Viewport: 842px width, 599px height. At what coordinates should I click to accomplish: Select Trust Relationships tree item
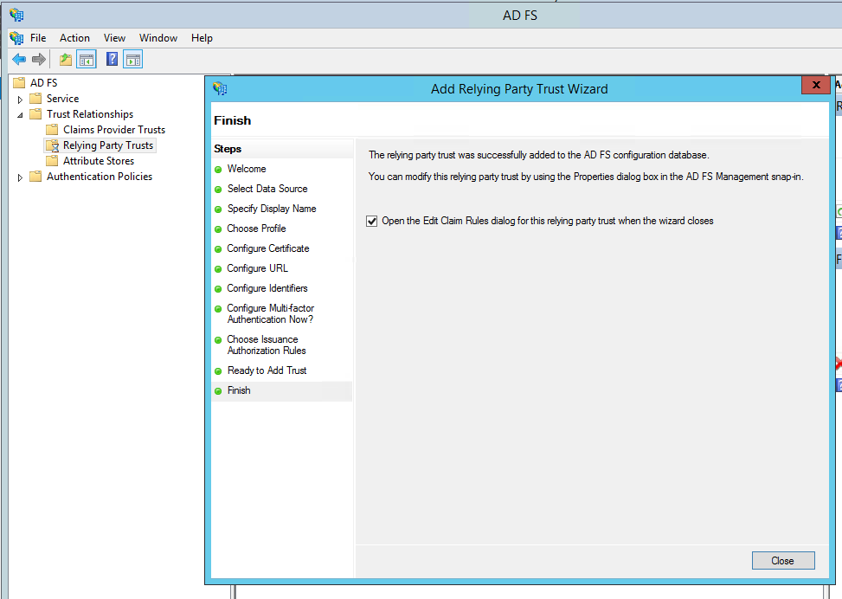click(x=90, y=114)
